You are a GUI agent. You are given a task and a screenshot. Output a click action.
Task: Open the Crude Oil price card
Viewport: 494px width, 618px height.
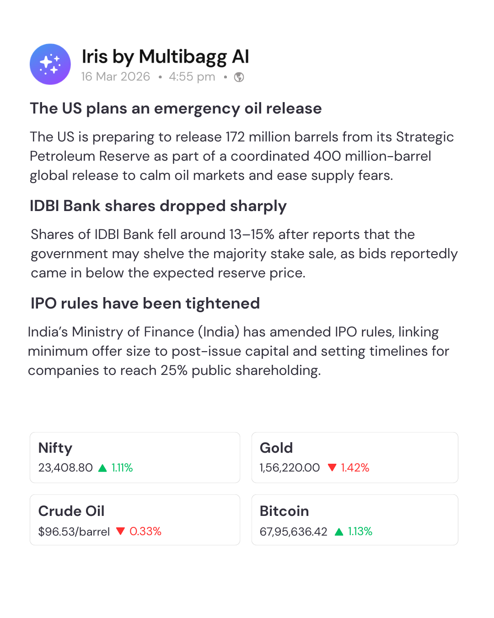pos(135,520)
